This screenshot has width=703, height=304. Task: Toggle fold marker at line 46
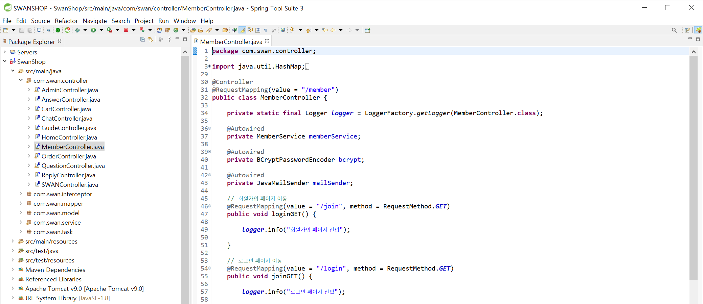pyautogui.click(x=210, y=206)
